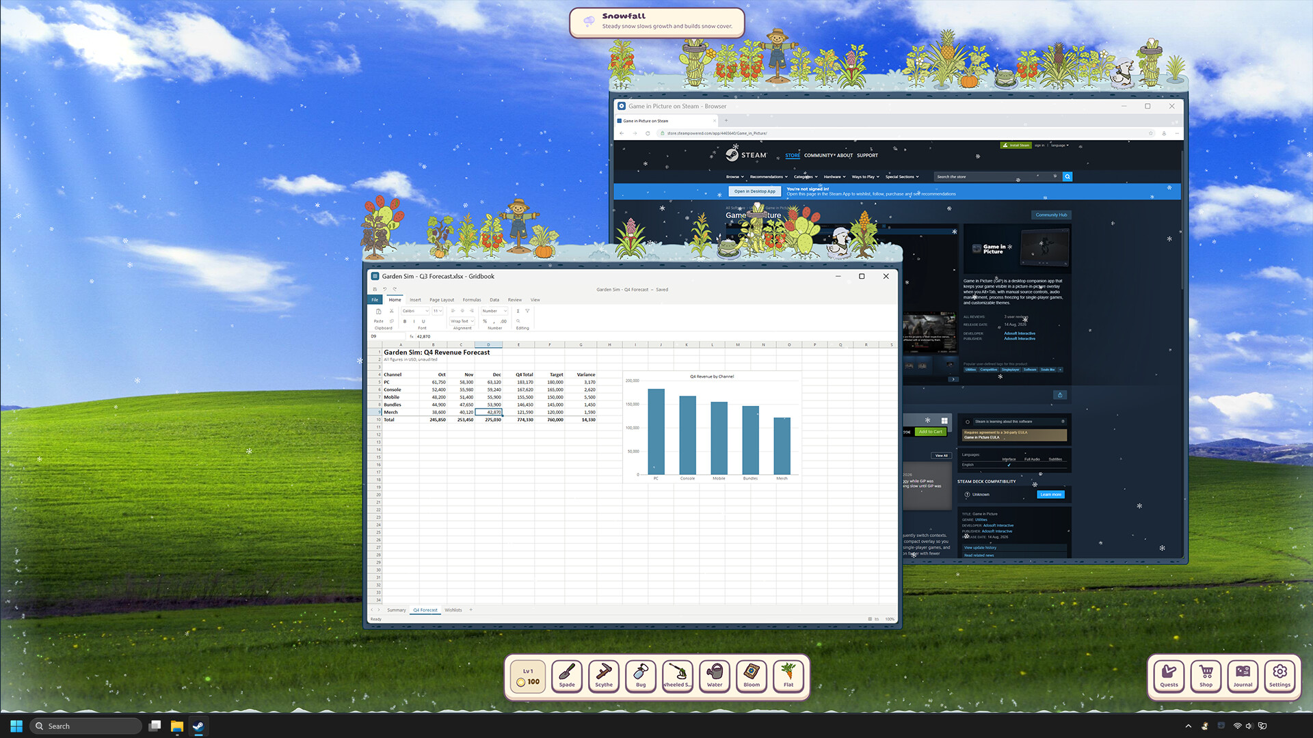Click the Steam store search magnifier button
The width and height of the screenshot is (1313, 738).
coord(1067,177)
